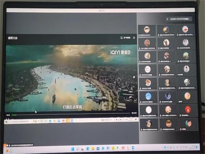Viewport: 205px width, 154px height.
Task: Select the red avatar participant tile
Action: pyautogui.click(x=188, y=109)
